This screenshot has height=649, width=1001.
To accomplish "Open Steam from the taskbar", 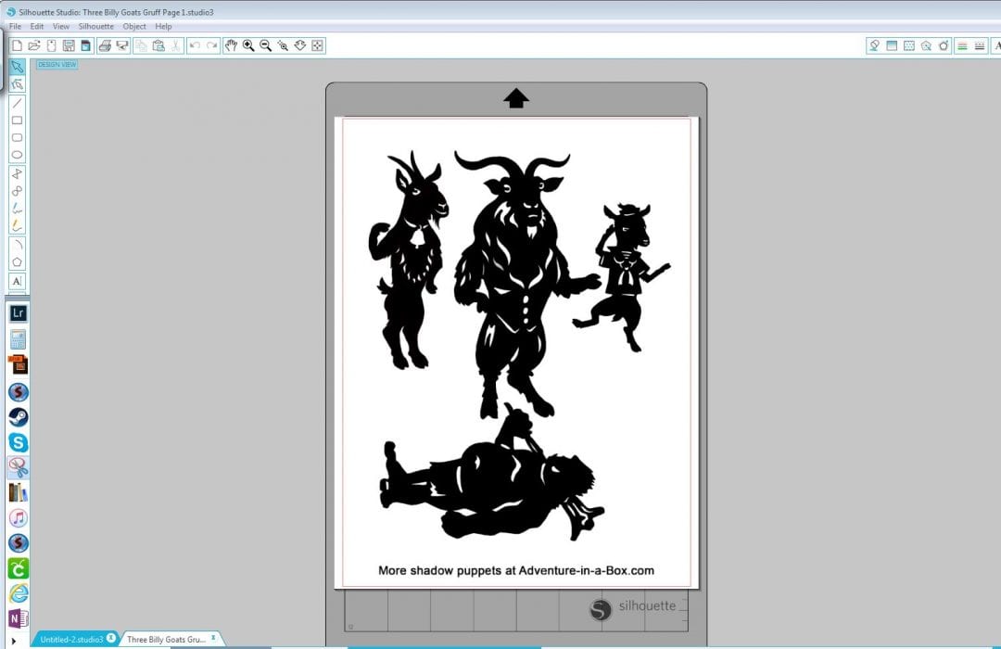I will coord(18,417).
